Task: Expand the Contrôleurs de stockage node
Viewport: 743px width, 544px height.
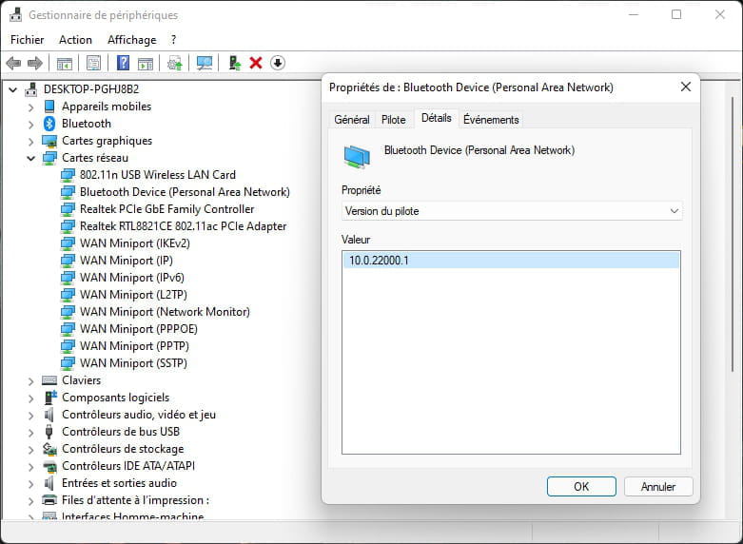Action: click(31, 449)
